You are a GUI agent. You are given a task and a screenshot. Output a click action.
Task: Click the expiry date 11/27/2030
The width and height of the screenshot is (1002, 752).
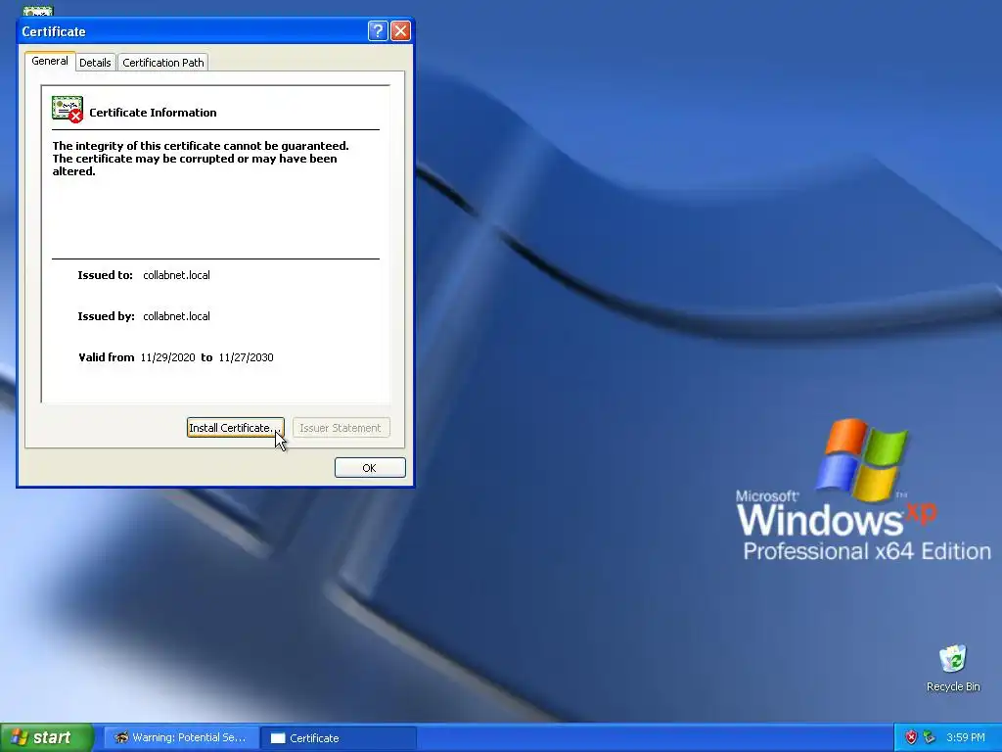tap(246, 357)
